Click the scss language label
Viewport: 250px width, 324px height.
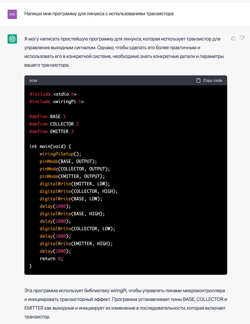click(33, 80)
